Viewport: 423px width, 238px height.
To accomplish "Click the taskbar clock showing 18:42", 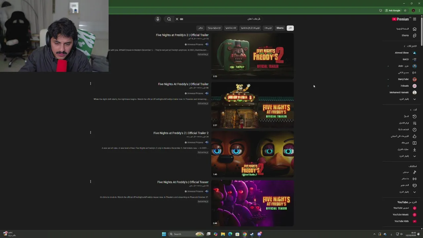I will (411, 234).
